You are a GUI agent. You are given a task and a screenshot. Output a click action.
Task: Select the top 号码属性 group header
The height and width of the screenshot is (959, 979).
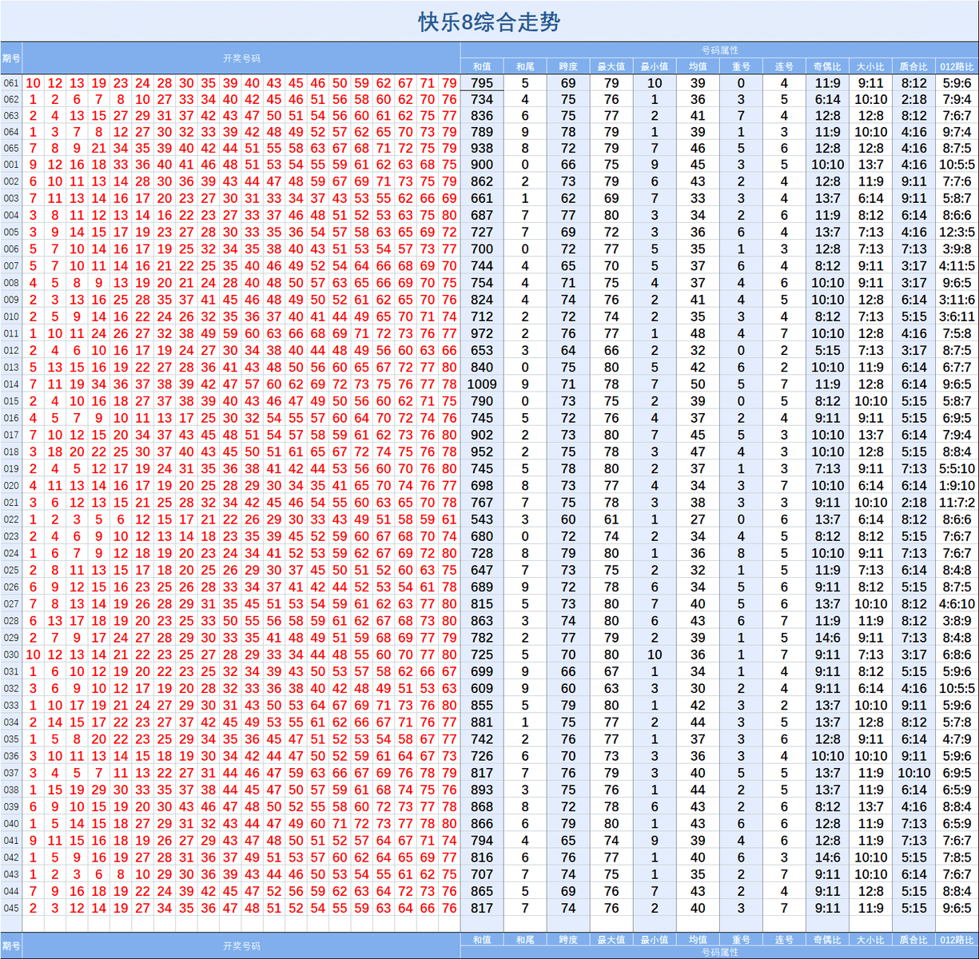pos(719,50)
